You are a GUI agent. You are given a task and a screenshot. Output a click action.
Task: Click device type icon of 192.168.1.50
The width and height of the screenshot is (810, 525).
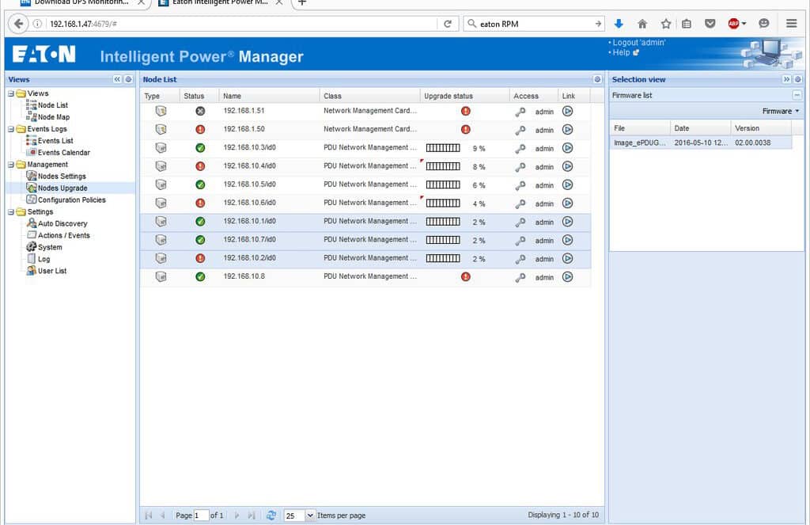click(161, 129)
